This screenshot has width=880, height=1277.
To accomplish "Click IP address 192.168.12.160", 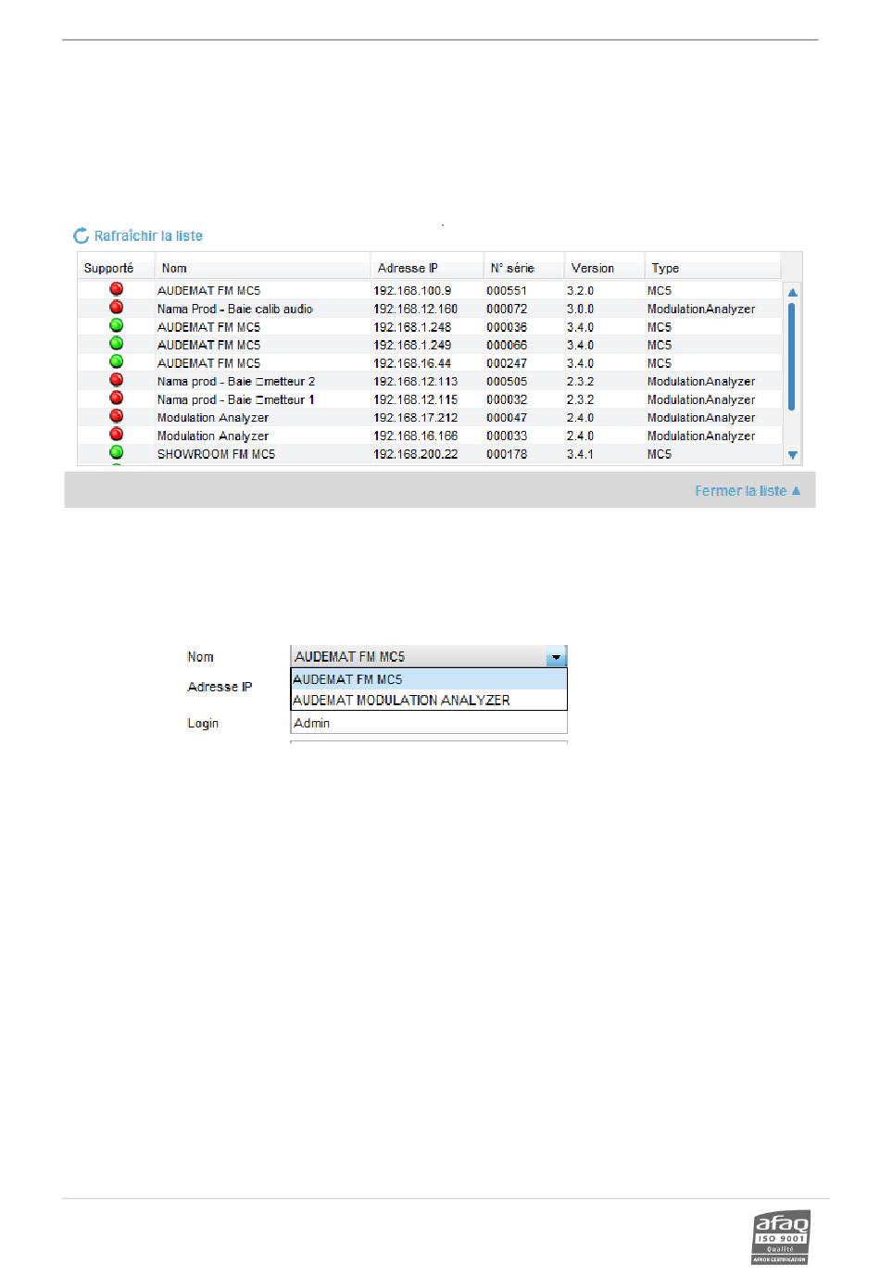I will coord(415,309).
